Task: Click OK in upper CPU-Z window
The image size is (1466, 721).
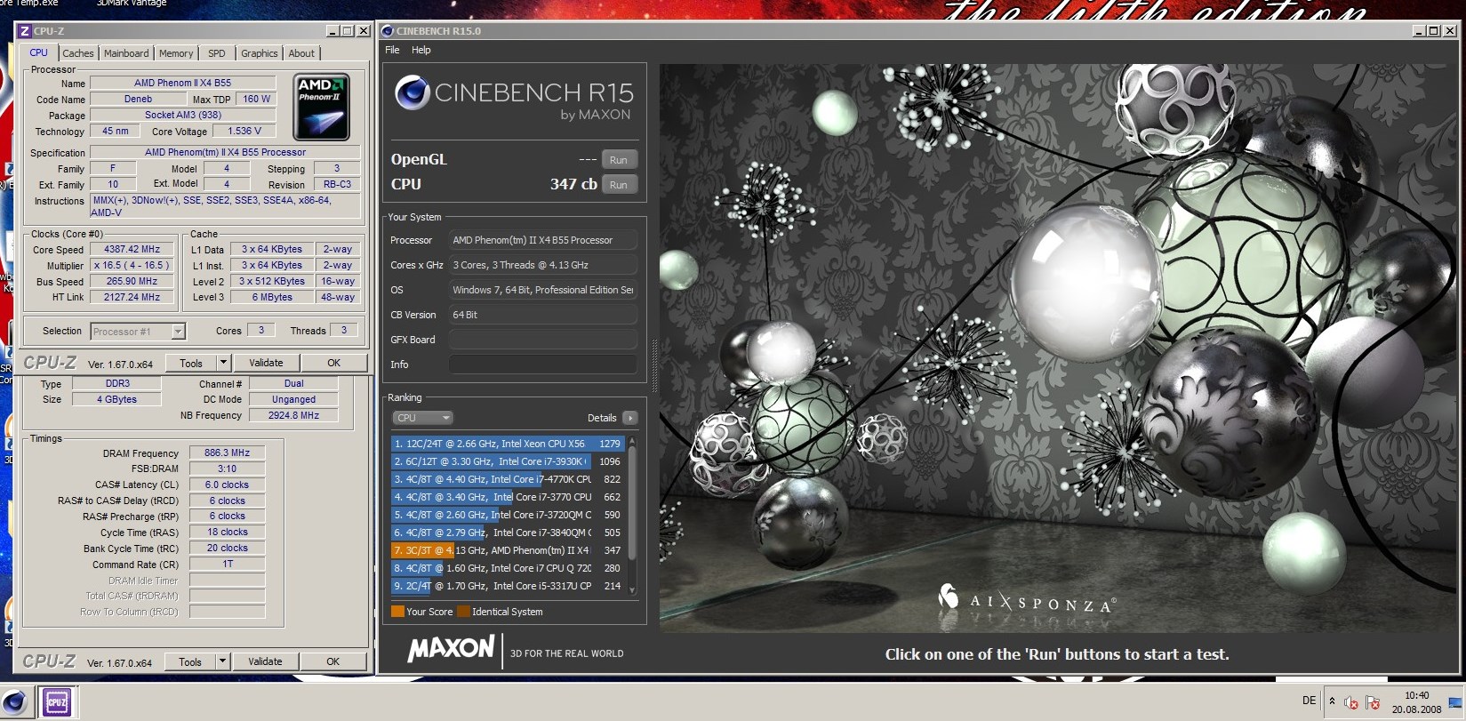Action: click(x=333, y=363)
